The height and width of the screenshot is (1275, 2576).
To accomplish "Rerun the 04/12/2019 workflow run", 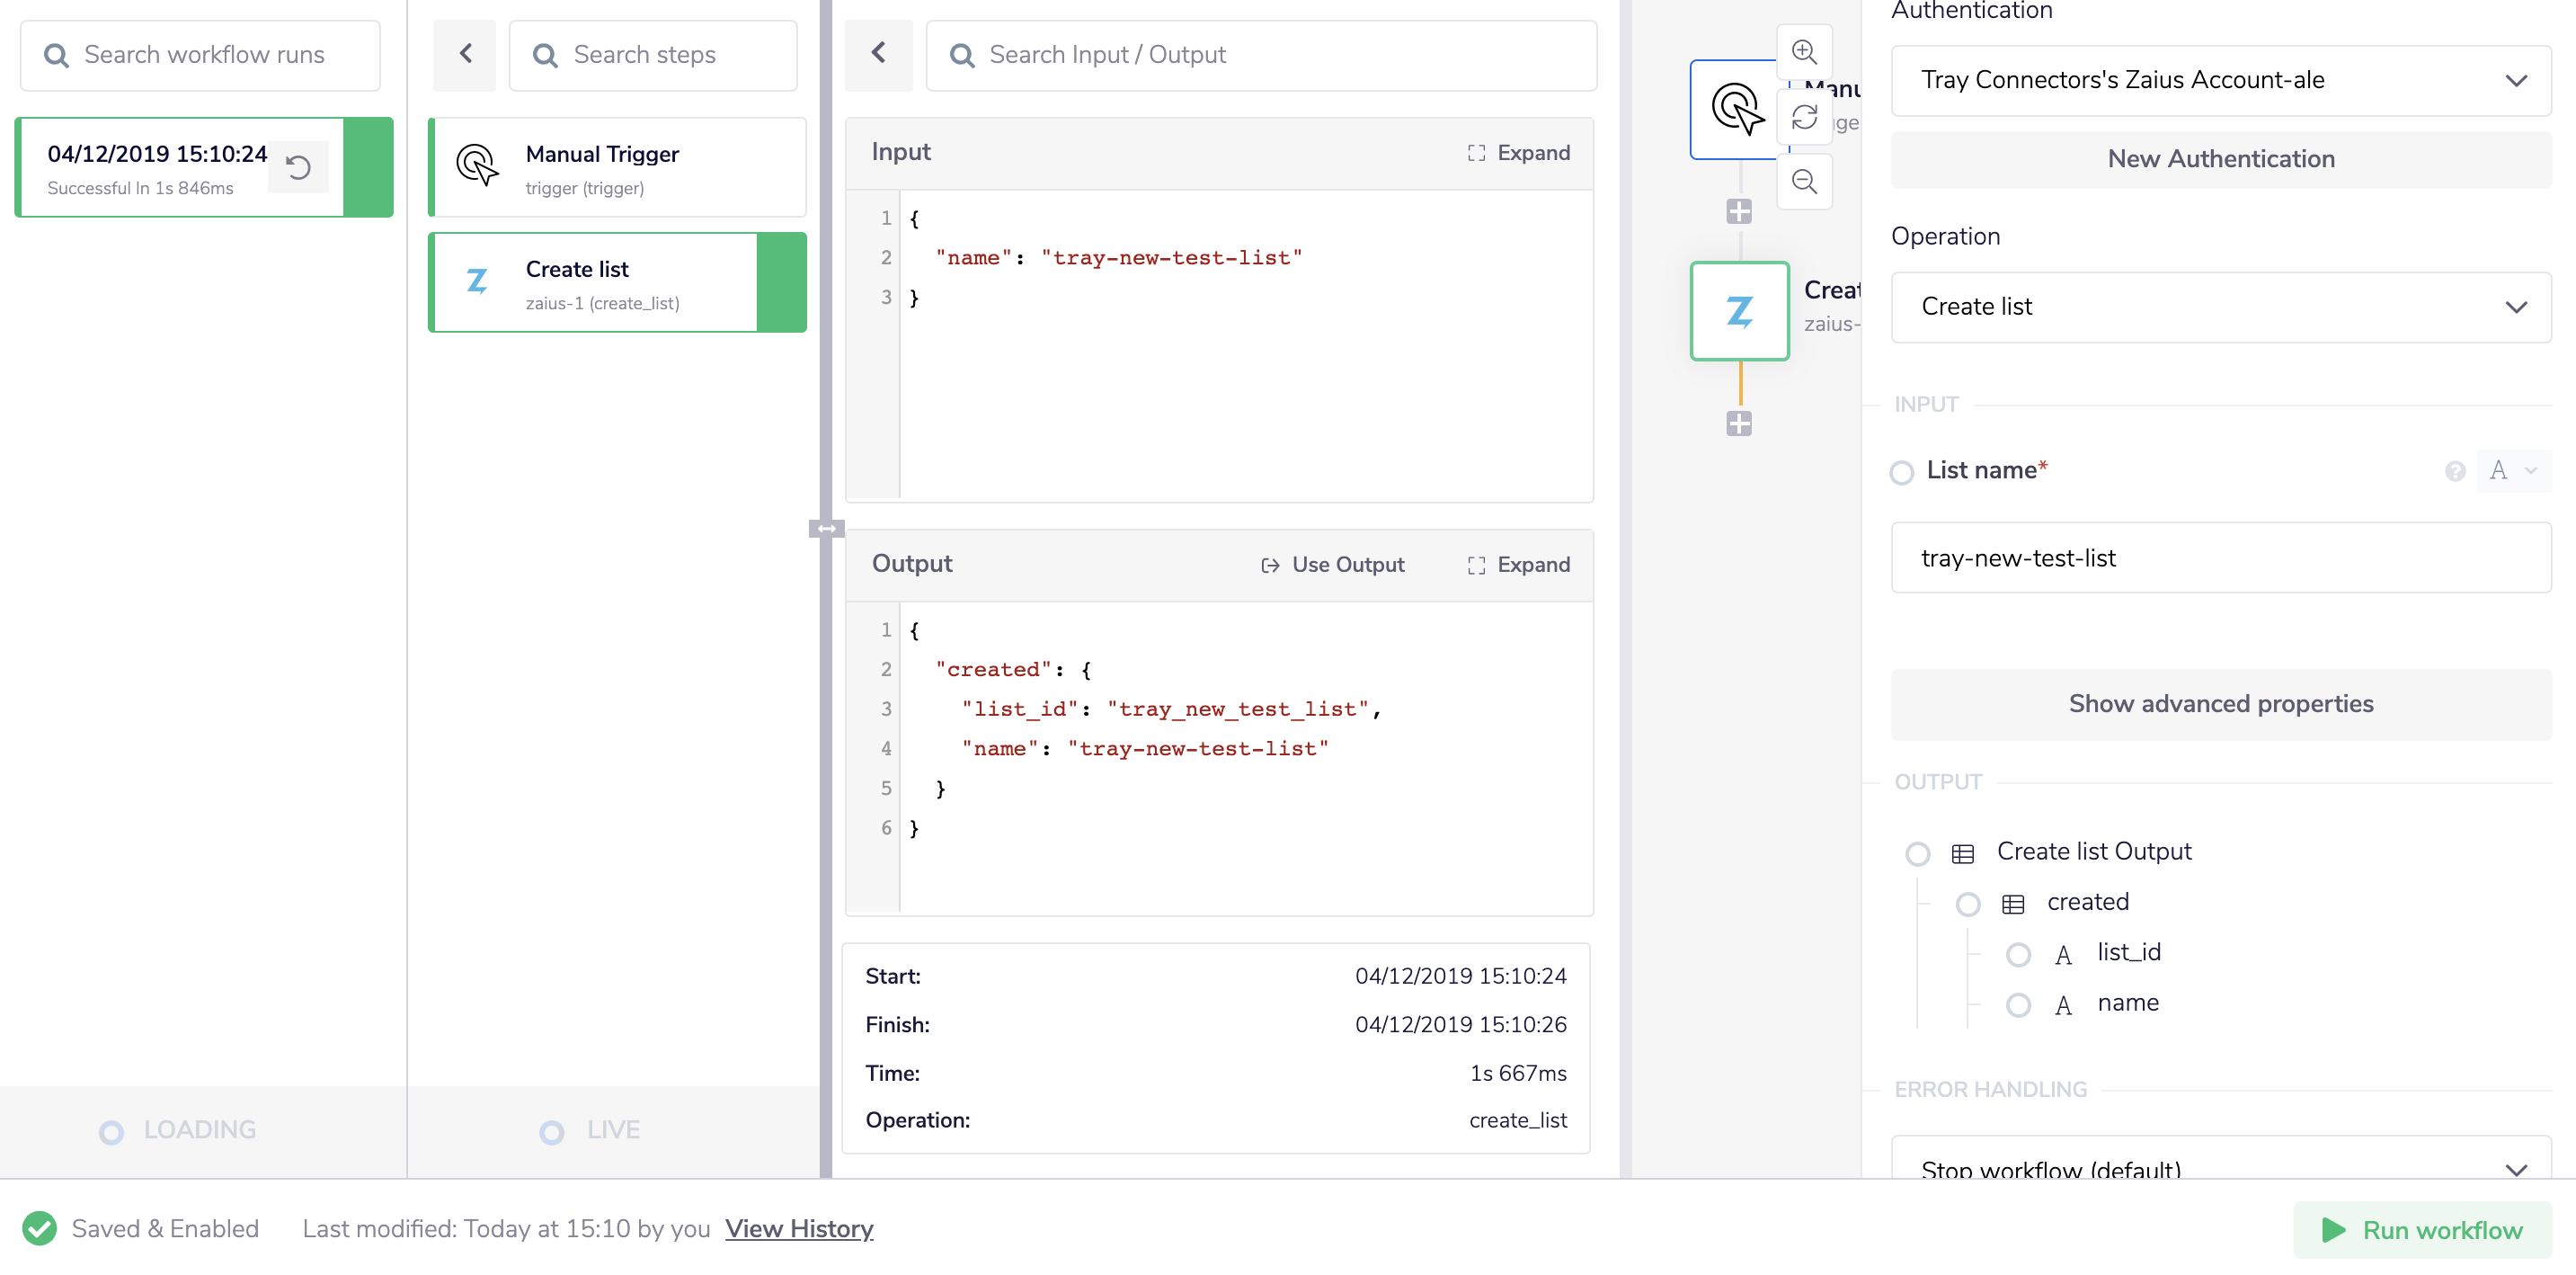I will click(297, 167).
